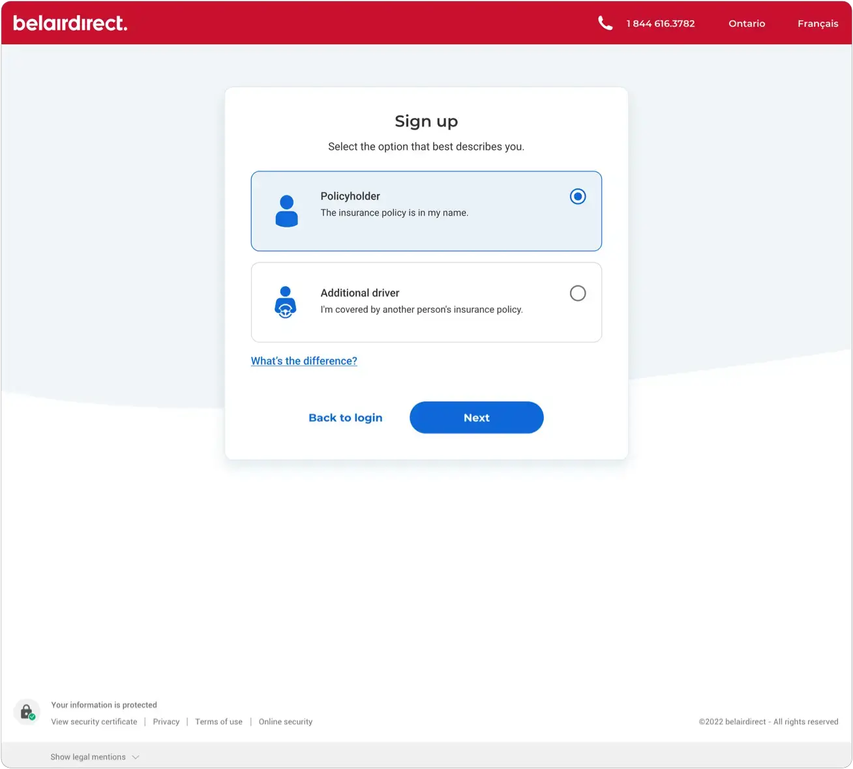Image resolution: width=853 pixels, height=769 pixels.
Task: Click 'I'm covered by another person's insurance policy.'
Action: click(x=422, y=310)
